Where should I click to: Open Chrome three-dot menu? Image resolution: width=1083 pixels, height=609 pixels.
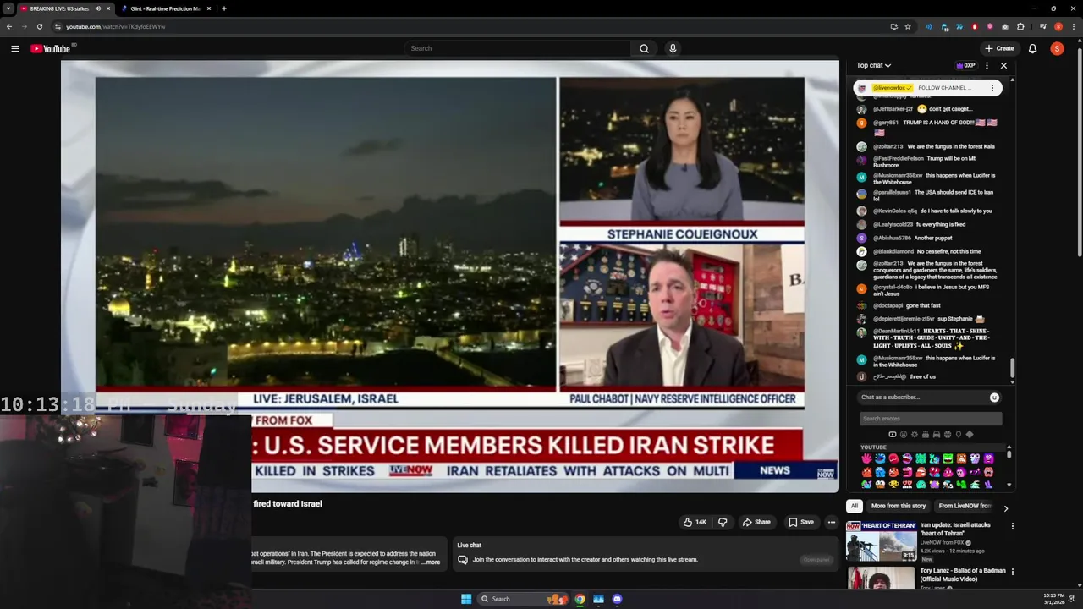point(1074,26)
